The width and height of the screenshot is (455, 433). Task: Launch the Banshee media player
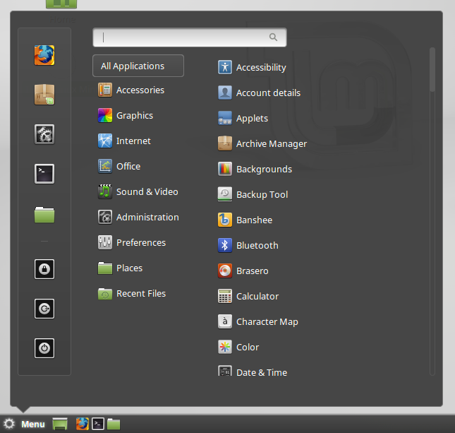245,220
